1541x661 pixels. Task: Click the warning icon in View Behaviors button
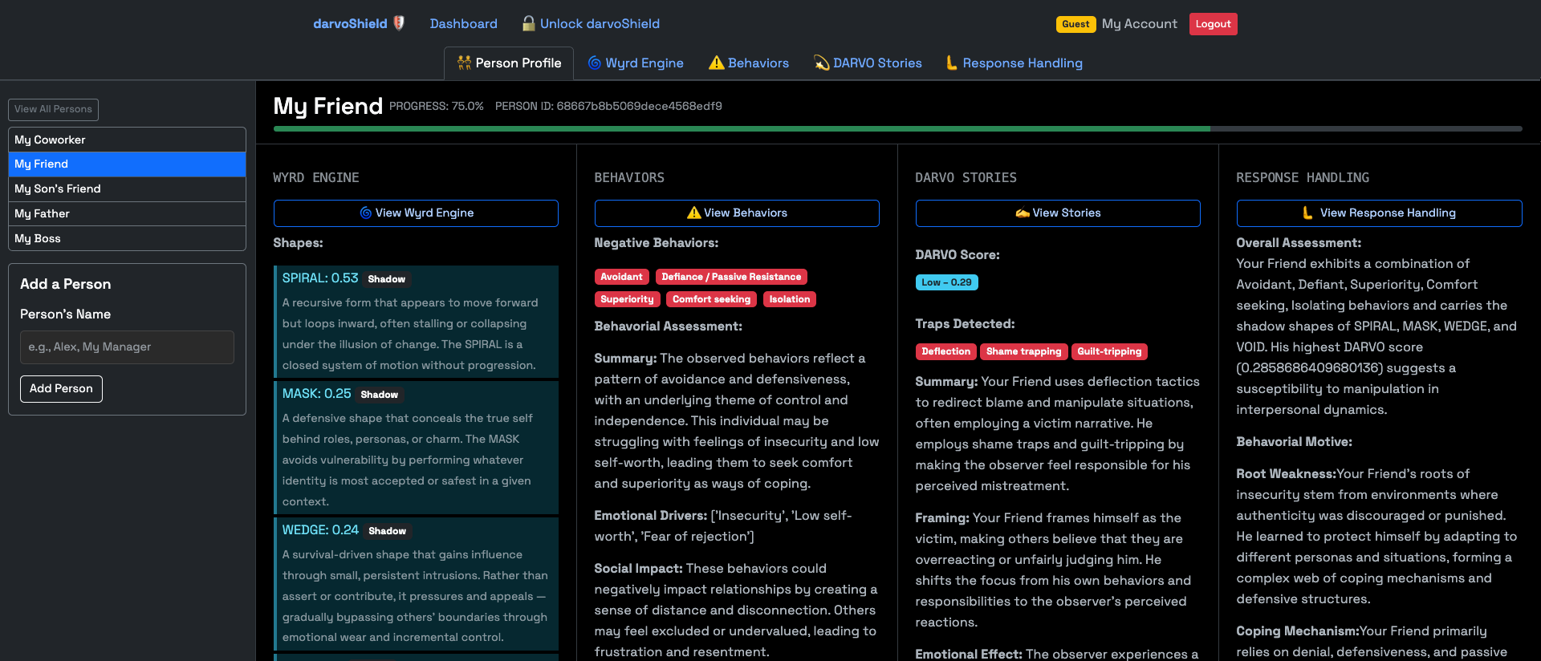point(694,213)
